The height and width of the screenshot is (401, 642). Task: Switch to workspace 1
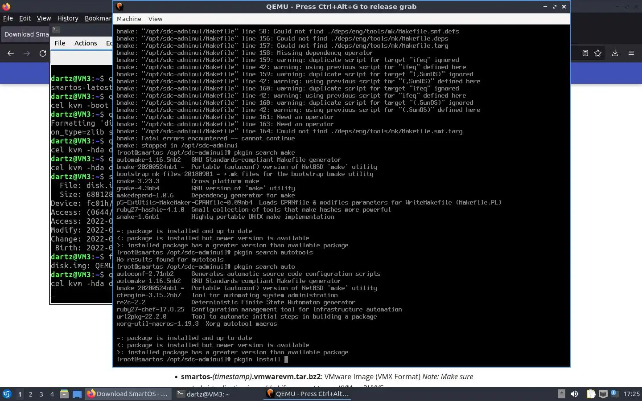pyautogui.click(x=20, y=394)
